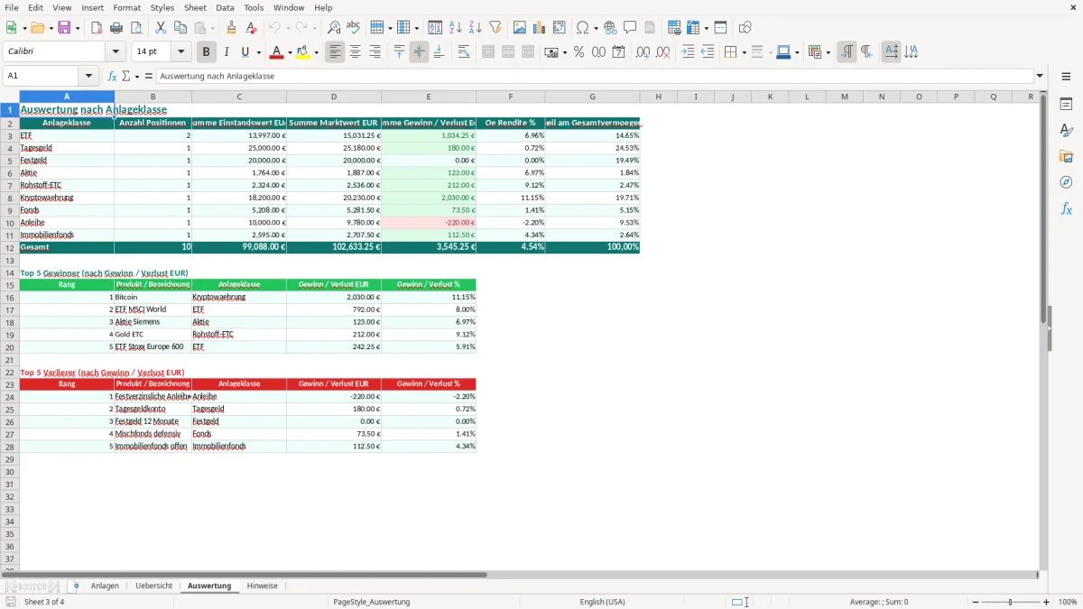Insert a comment
This screenshot has width=1083, height=609.
[x=630, y=28]
